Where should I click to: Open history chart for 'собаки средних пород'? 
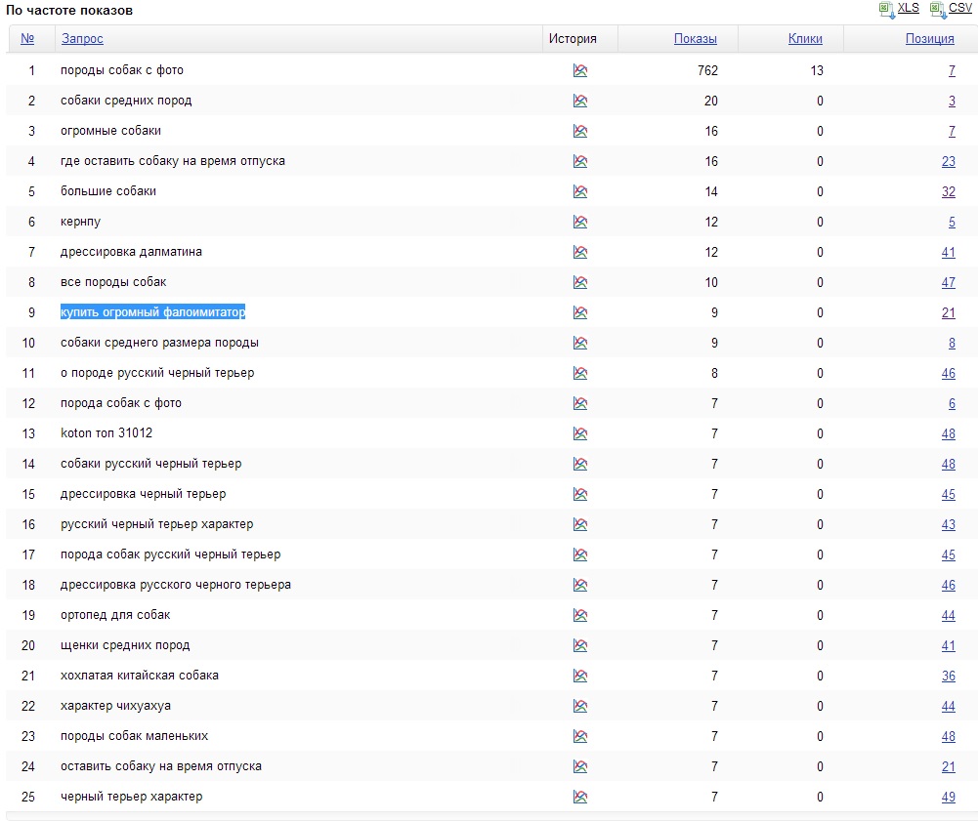coord(580,101)
